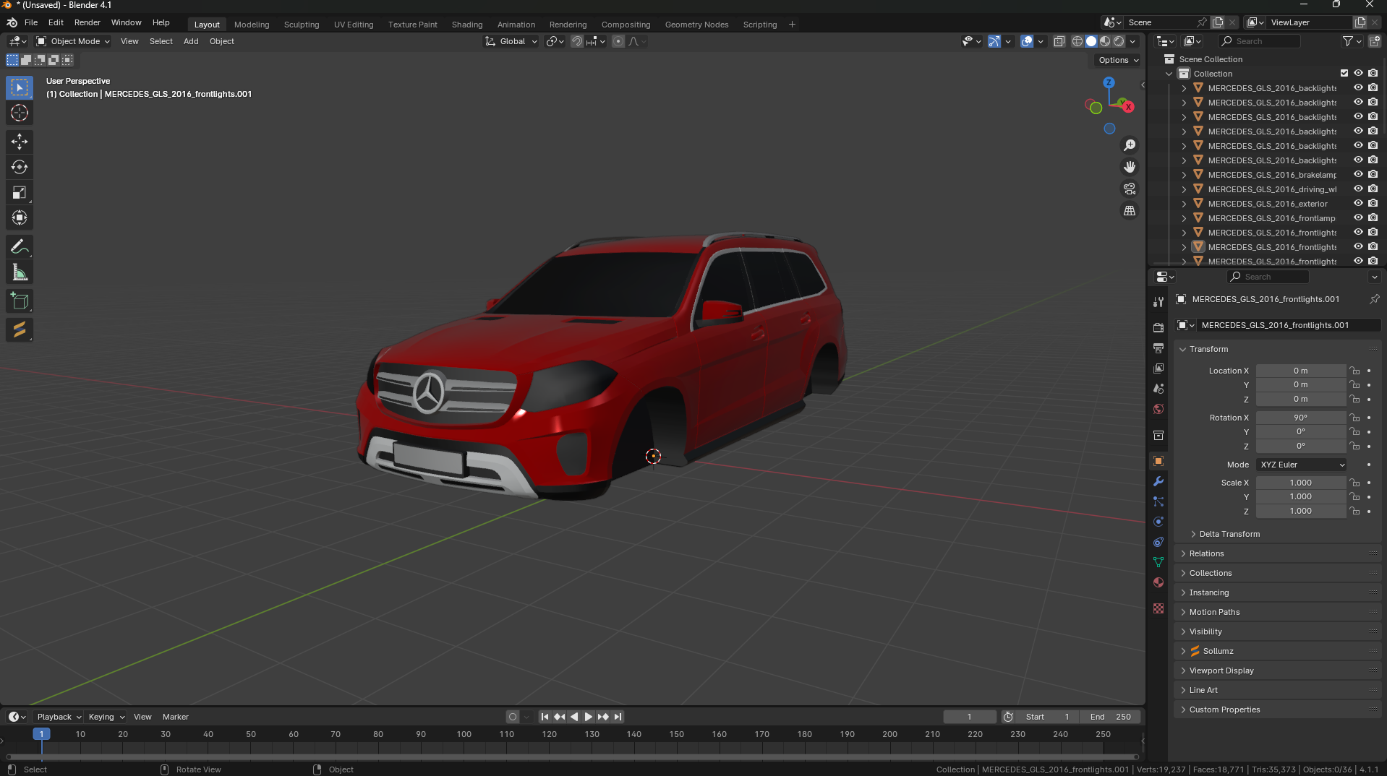Open the Scene properties tab
The image size is (1387, 776).
click(x=1158, y=389)
